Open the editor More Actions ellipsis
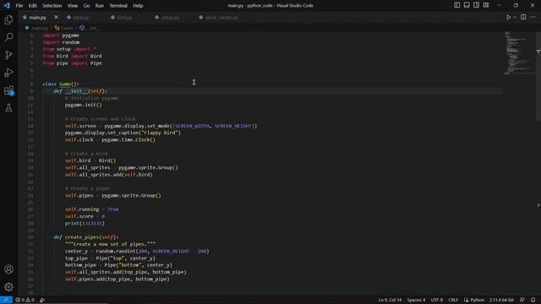 point(533,17)
